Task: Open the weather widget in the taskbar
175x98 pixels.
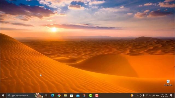Action: pyautogui.click(x=132, y=96)
